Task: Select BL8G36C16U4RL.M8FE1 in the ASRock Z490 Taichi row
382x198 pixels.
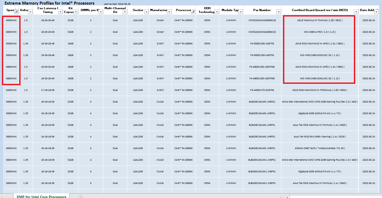Action: click(262, 148)
